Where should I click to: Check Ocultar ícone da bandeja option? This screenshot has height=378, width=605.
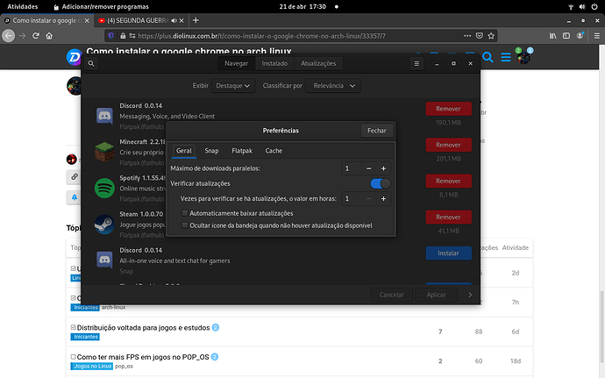tap(185, 225)
